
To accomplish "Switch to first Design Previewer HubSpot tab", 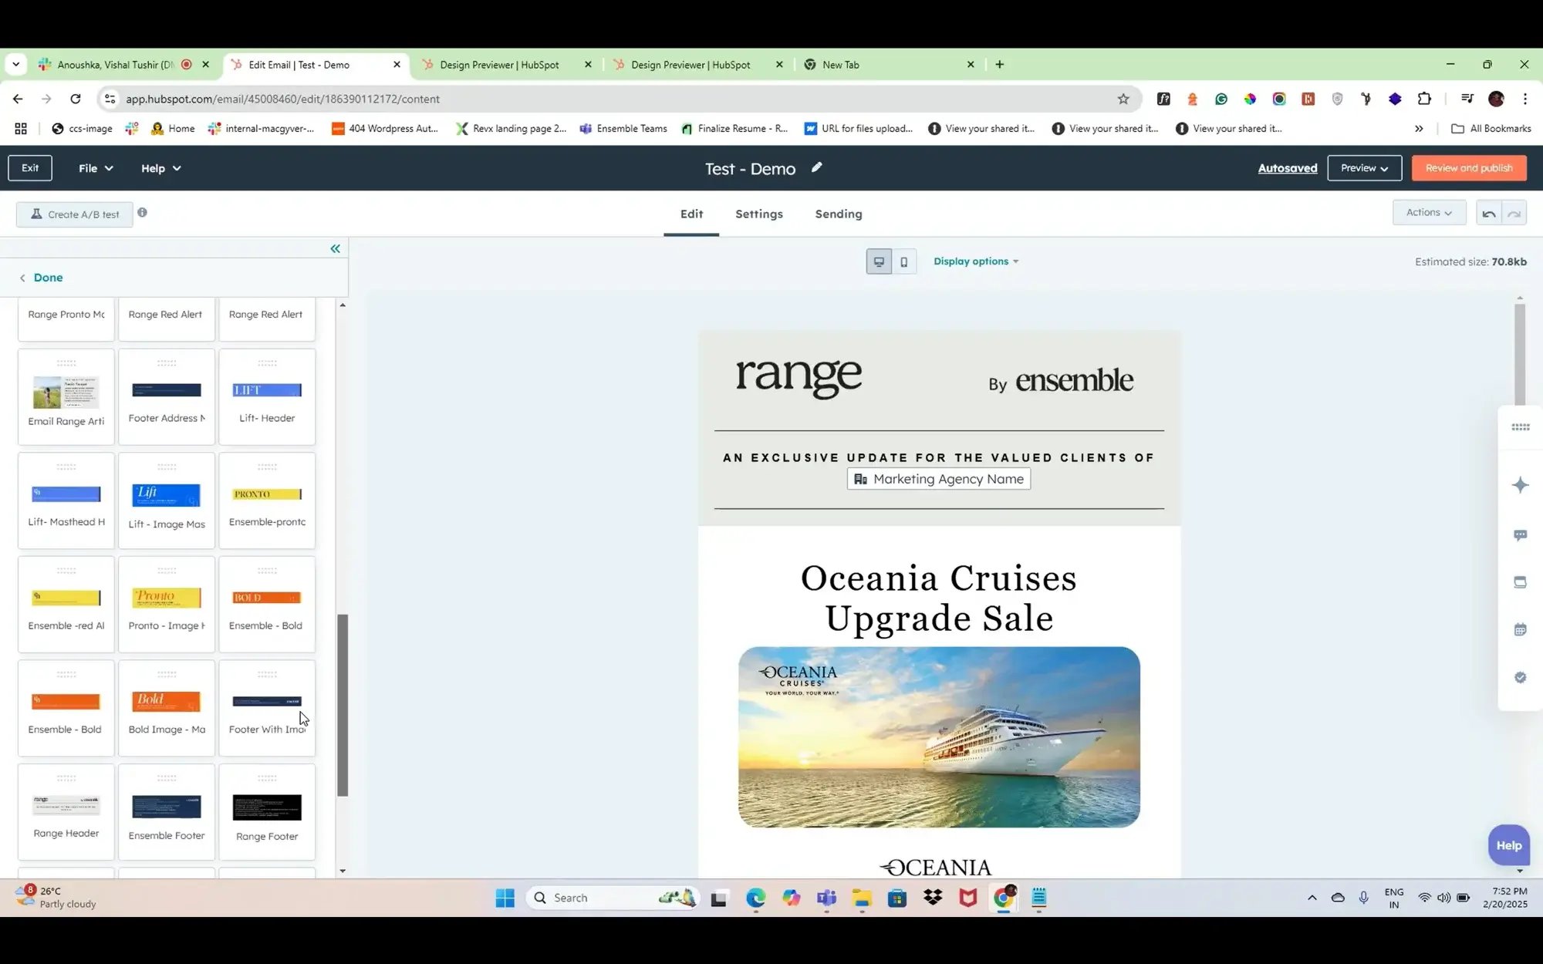I will [507, 65].
